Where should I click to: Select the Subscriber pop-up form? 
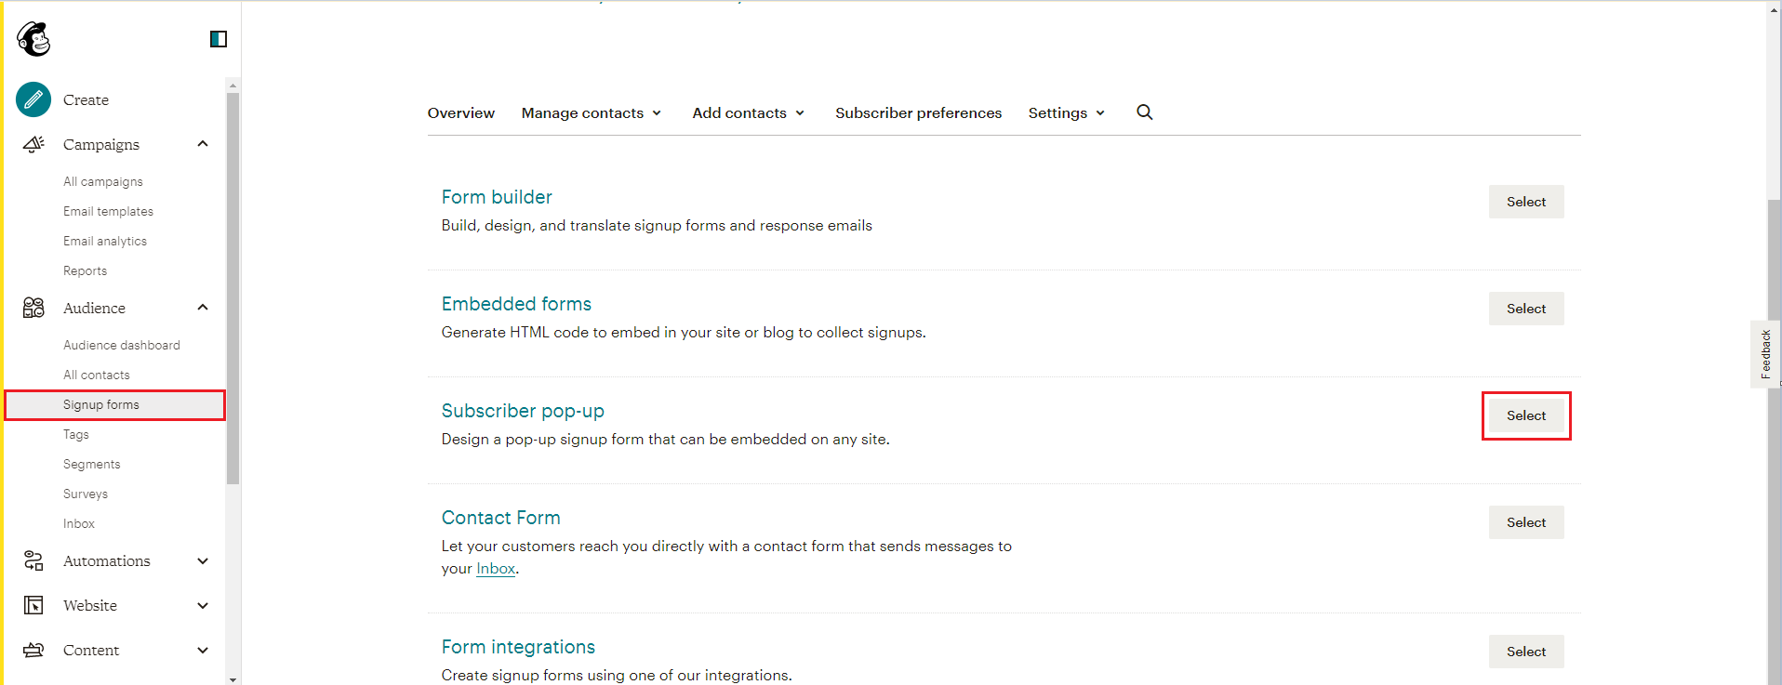point(1525,415)
